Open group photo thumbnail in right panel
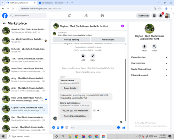 click(149, 28)
